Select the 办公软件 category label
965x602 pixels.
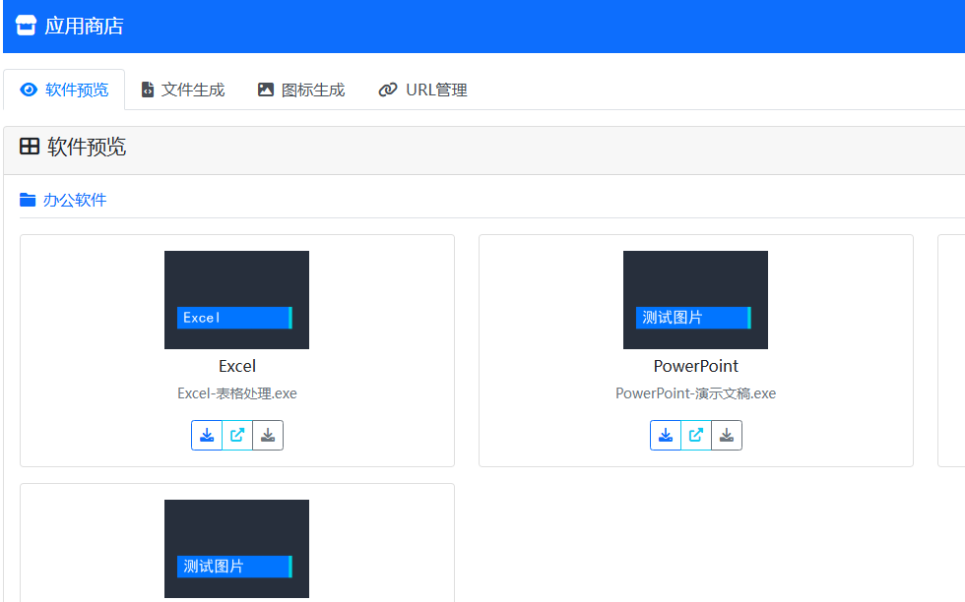click(75, 200)
